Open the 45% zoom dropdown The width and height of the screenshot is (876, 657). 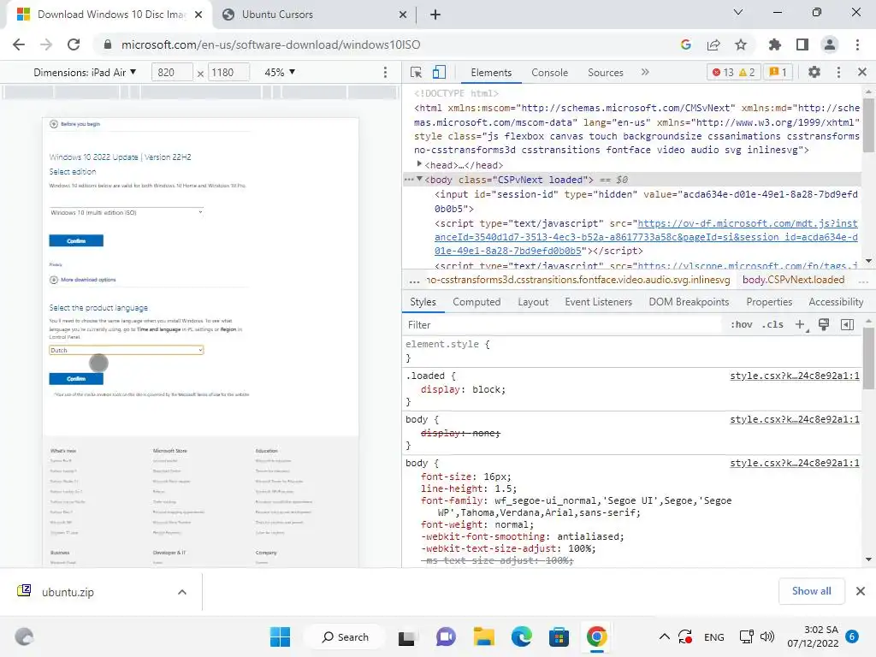(x=280, y=73)
